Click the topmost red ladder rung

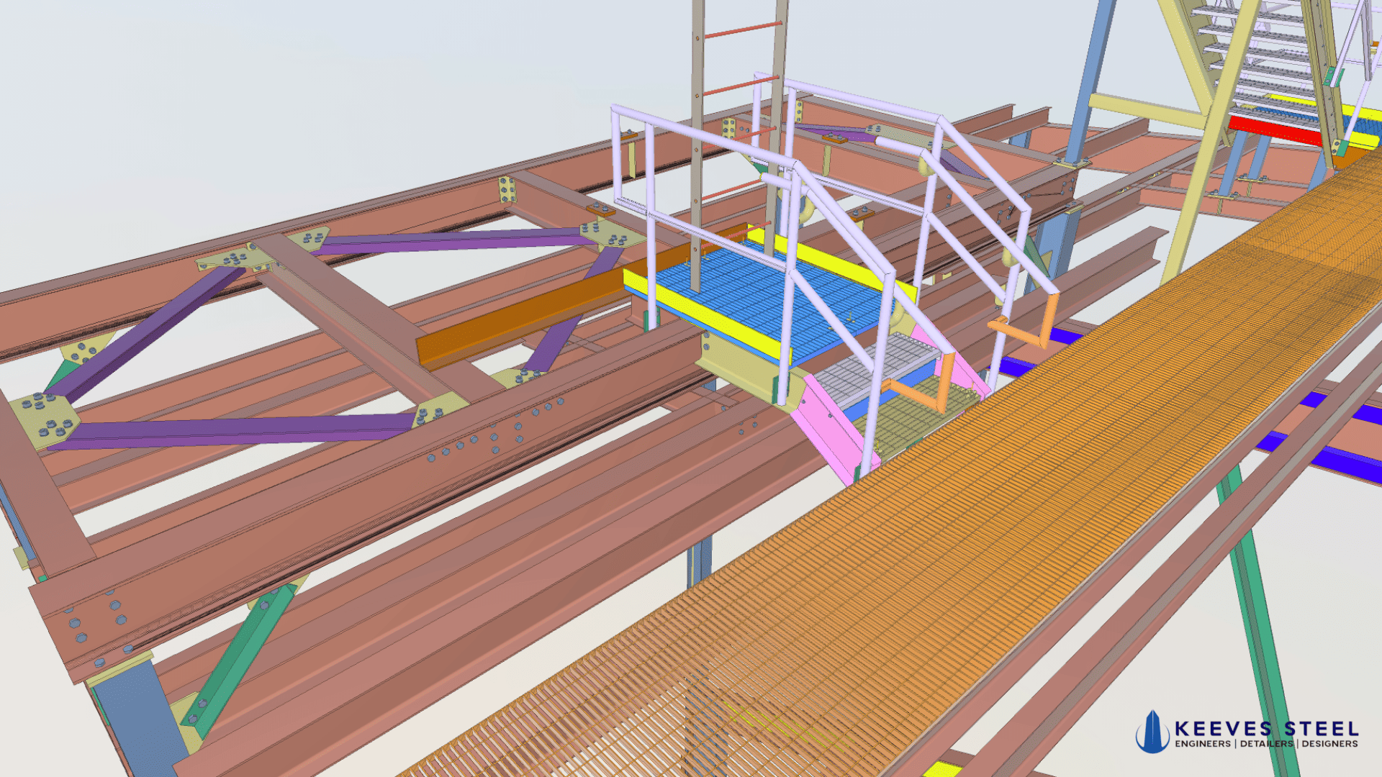click(741, 29)
